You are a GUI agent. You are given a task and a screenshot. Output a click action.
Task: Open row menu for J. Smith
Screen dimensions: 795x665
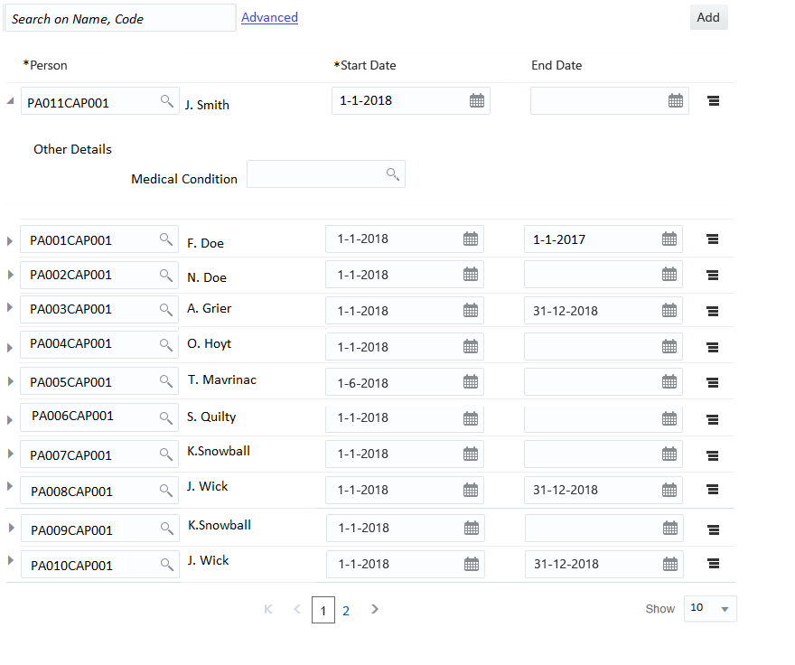tap(714, 101)
